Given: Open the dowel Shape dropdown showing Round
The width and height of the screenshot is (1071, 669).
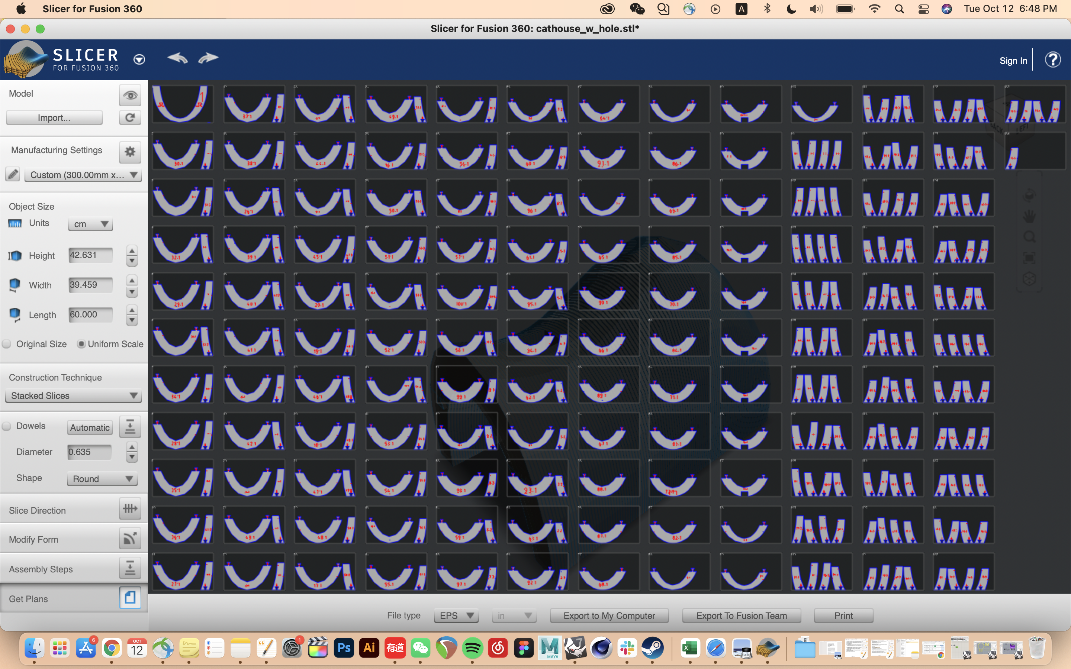Looking at the screenshot, I should (102, 479).
